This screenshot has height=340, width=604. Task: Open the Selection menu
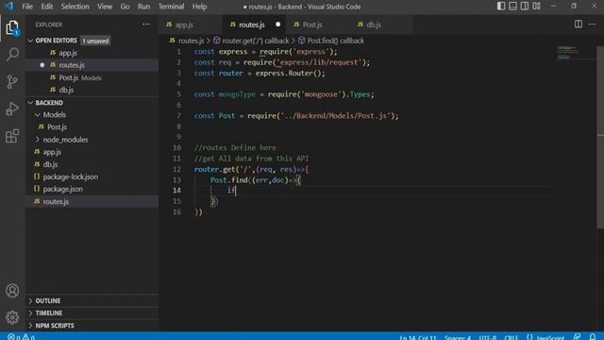pyautogui.click(x=75, y=7)
